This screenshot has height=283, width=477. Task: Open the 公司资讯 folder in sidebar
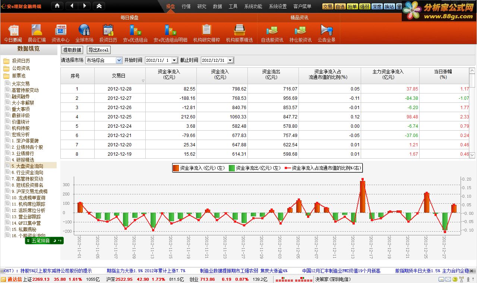(17, 68)
